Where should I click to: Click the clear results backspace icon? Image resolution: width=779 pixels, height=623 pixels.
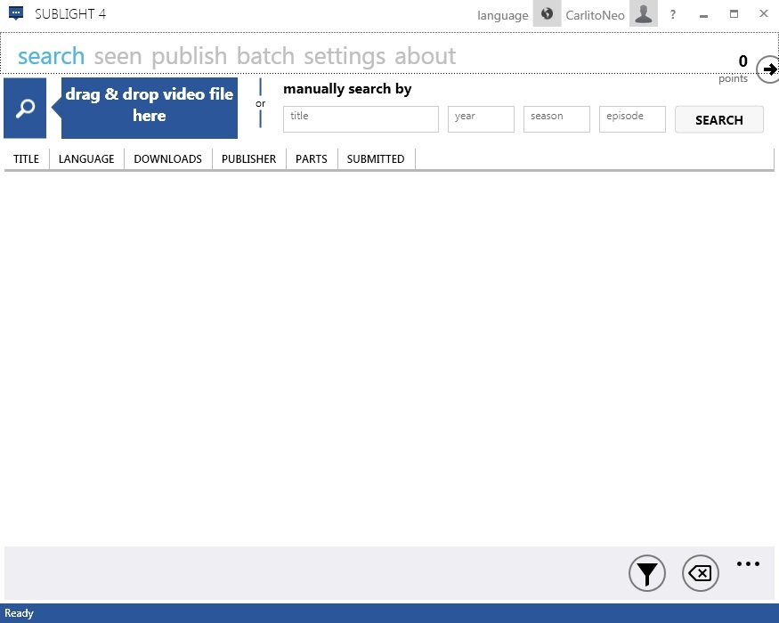701,573
